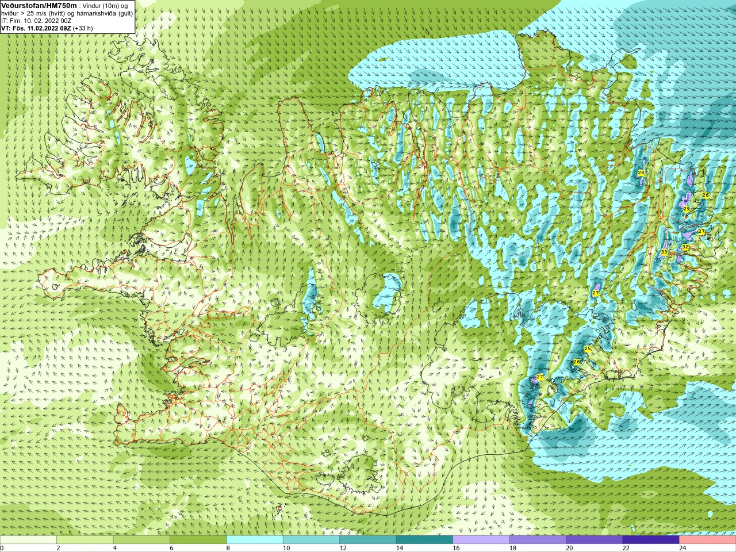
Task: Click the 6–8 m/s dark green legend swatch
Action: 198,540
